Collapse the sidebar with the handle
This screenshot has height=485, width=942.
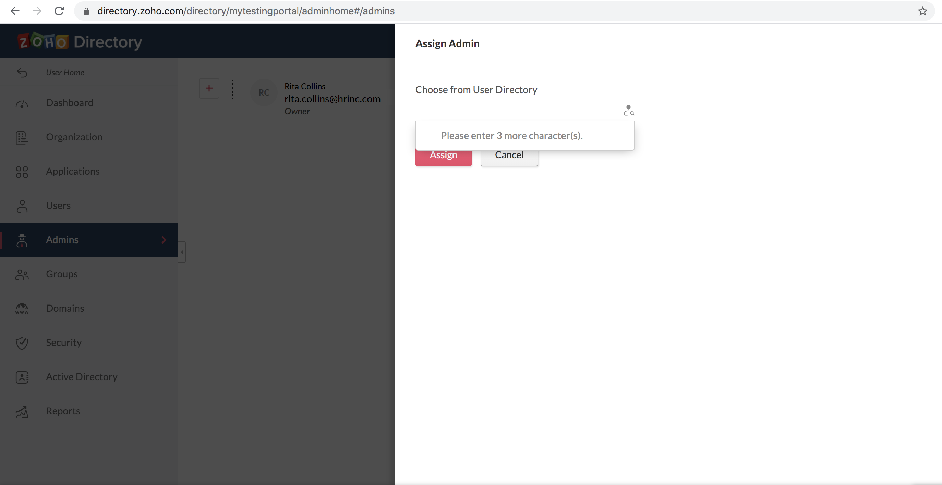pos(182,252)
